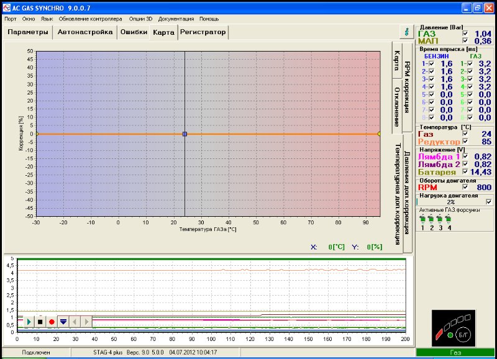Click the blue down-arrow save icon
Viewport: 497px width, 359px height.
pos(63,322)
